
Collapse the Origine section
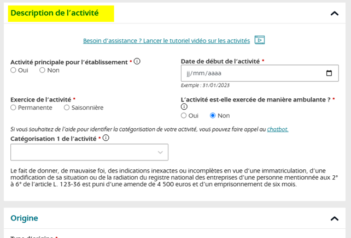pos(335,218)
